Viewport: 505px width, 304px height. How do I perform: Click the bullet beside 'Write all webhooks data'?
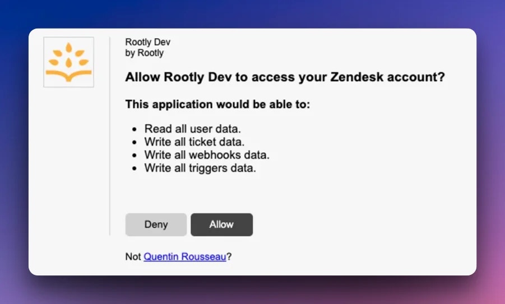135,156
